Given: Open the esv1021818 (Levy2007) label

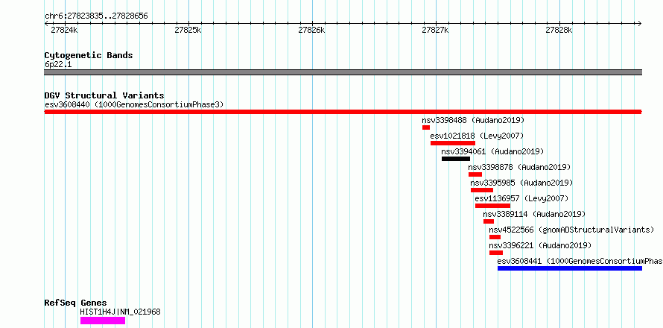Looking at the screenshot, I should point(477,136).
